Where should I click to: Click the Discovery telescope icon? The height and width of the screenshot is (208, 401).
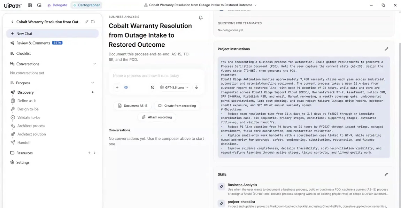click(x=13, y=92)
